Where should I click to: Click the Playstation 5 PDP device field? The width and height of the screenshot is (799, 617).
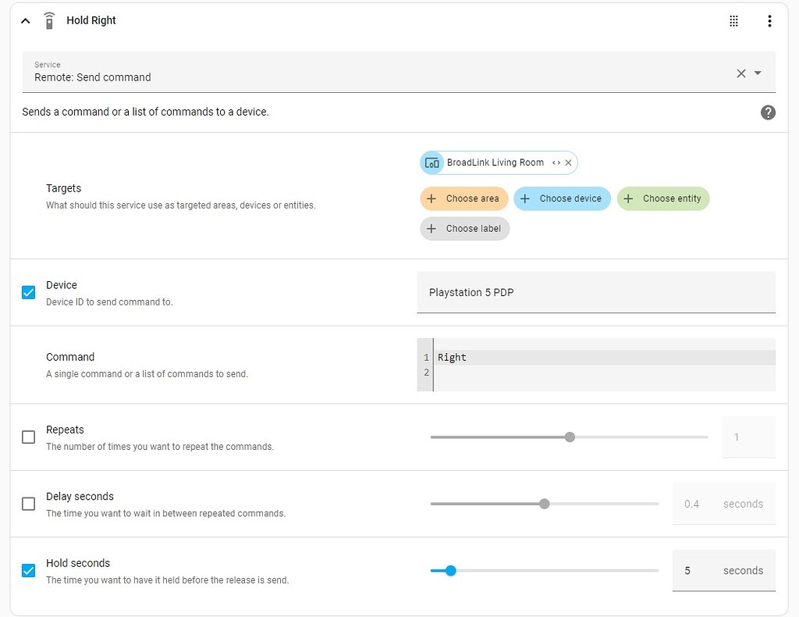pyautogui.click(x=596, y=292)
